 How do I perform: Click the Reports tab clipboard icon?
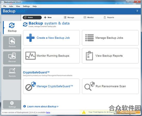105,18
